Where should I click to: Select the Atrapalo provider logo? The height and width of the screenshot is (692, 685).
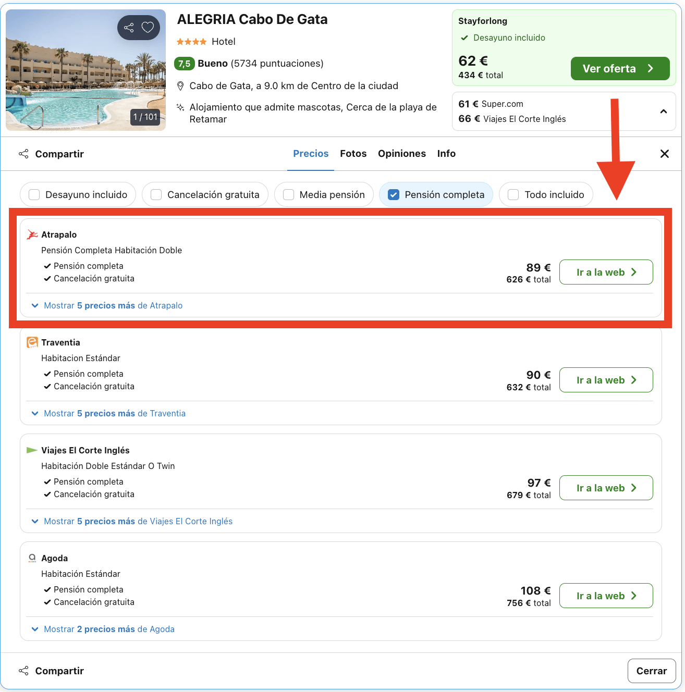coord(32,234)
